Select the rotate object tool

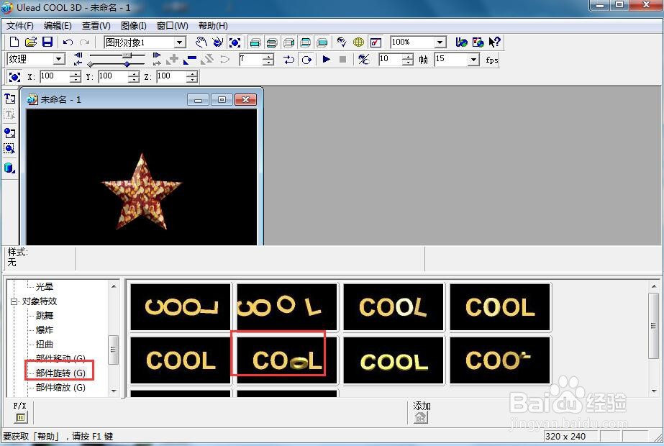pyautogui.click(x=218, y=42)
